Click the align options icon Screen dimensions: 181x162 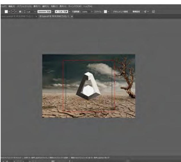[x=145, y=11]
